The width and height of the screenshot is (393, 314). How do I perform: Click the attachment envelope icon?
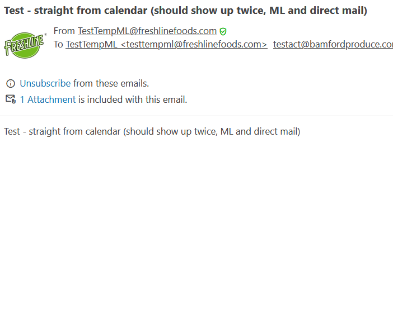[x=10, y=99]
